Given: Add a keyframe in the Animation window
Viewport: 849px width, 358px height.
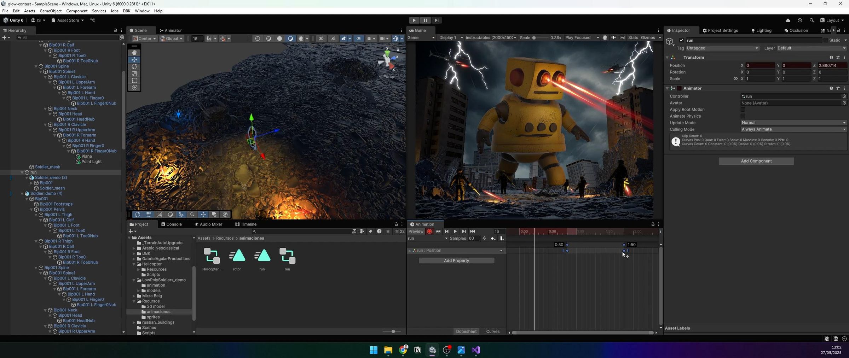Looking at the screenshot, I should [x=493, y=238].
